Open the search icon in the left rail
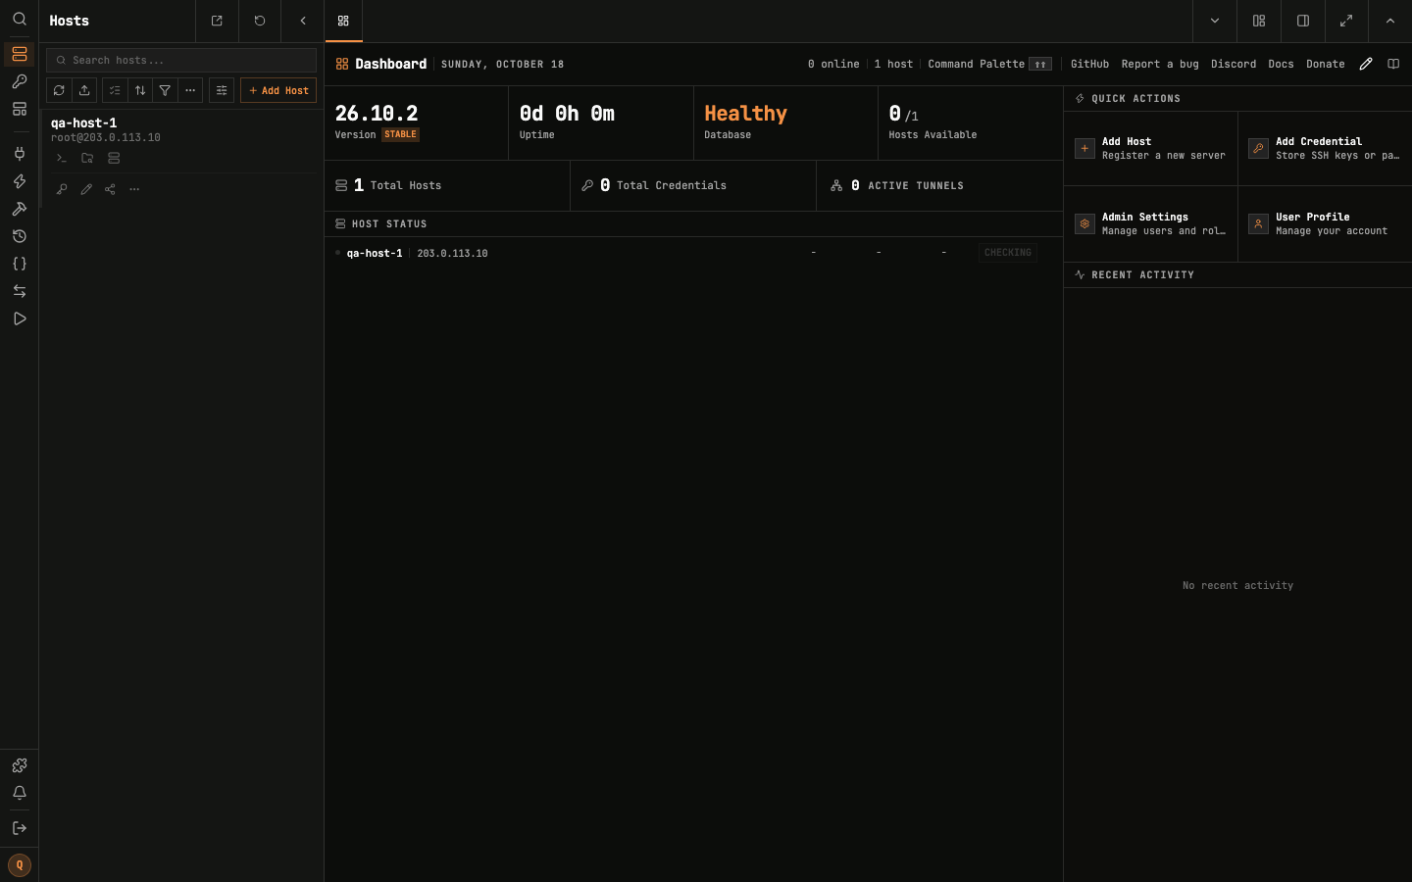This screenshot has height=882, width=1412. click(x=19, y=19)
